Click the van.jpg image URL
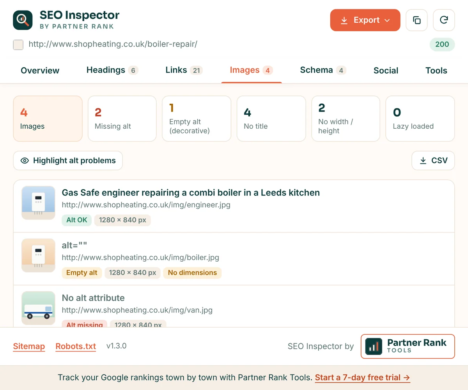468x390 pixels. [137, 310]
